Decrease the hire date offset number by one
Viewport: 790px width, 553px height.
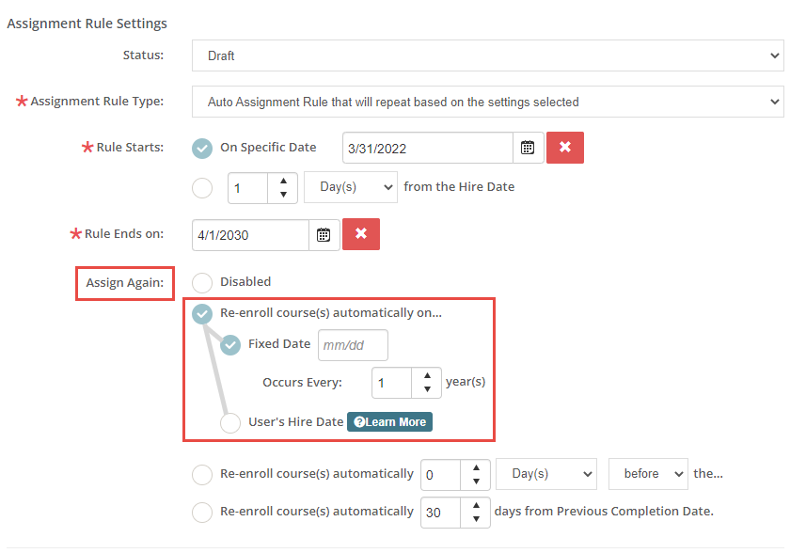coord(283,195)
